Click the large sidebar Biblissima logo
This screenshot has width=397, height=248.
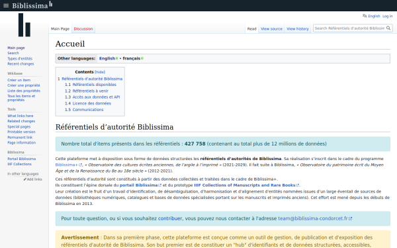click(24, 25)
